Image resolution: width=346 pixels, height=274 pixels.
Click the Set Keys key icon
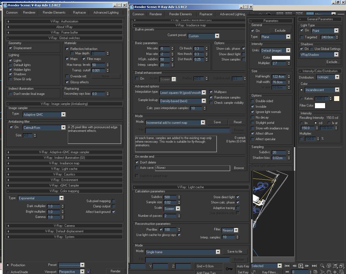coord(229,269)
